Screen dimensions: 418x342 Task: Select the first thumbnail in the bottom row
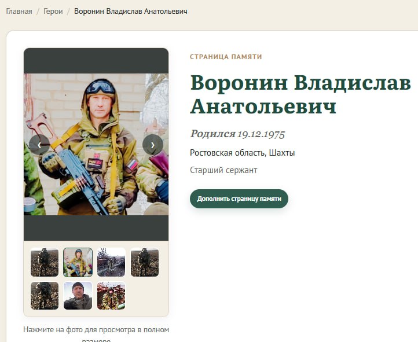pos(45,296)
